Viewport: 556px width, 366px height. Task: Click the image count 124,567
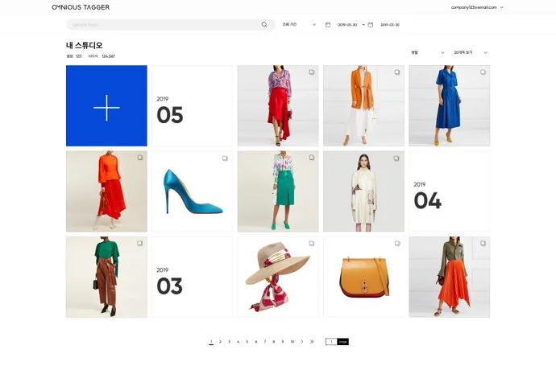pyautogui.click(x=109, y=56)
